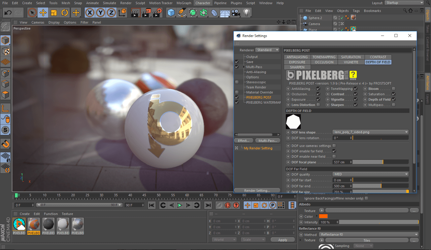
Task: Toggle the Y axis lock icon
Action: click(x=101, y=13)
